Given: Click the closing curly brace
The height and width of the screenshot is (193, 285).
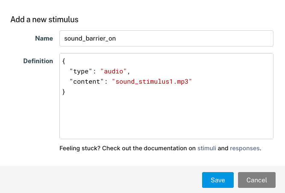Looking at the screenshot, I should pos(64,92).
